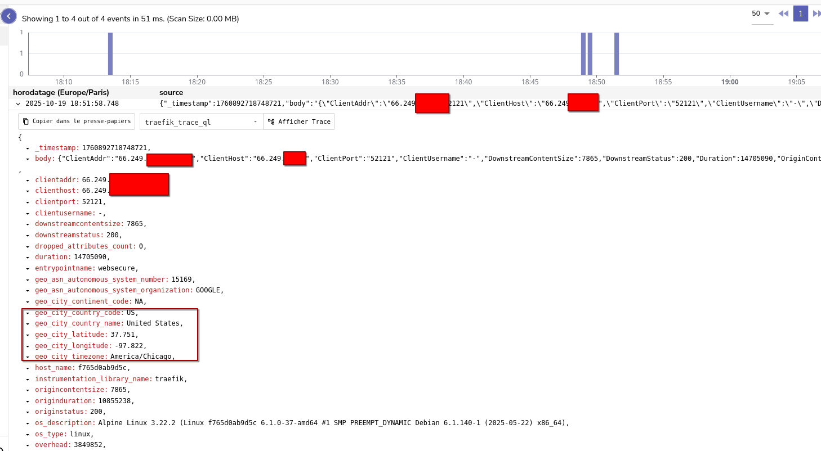Open the arrow menu beside geo_city_latitude field
The width and height of the screenshot is (821, 451).
point(28,335)
